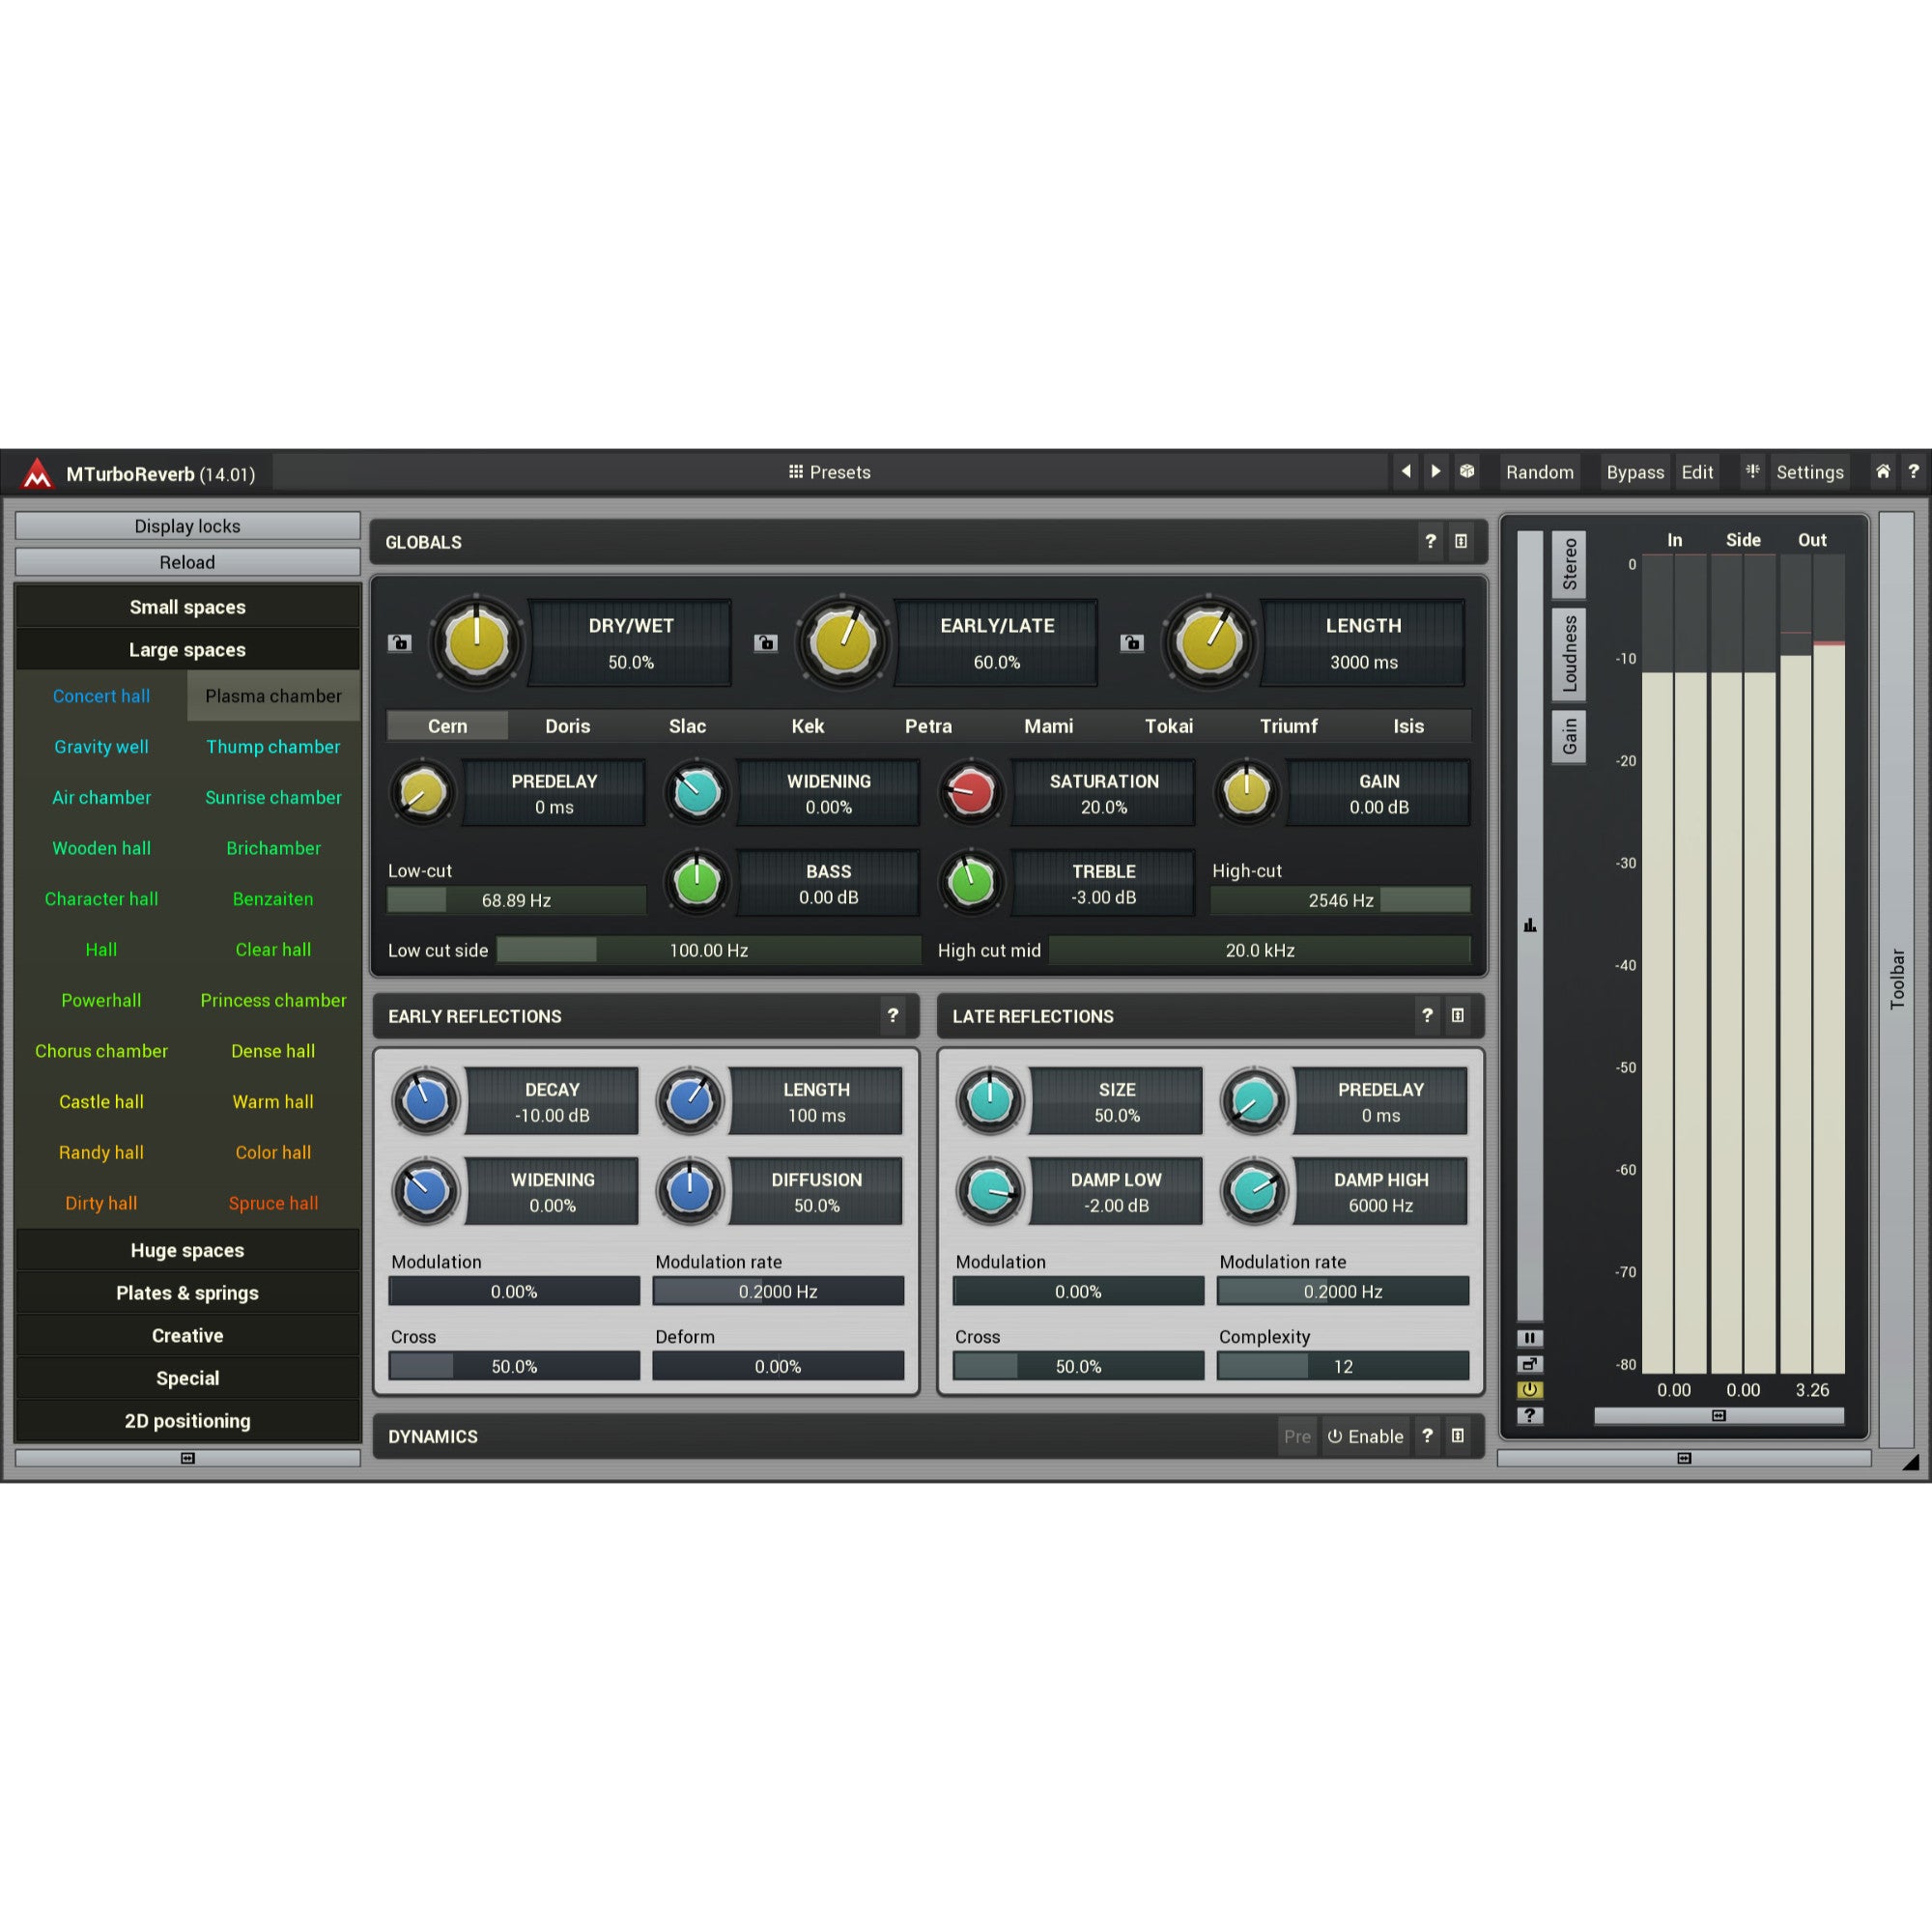Click the Edit button
This screenshot has height=1932, width=1932.
pos(1697,472)
